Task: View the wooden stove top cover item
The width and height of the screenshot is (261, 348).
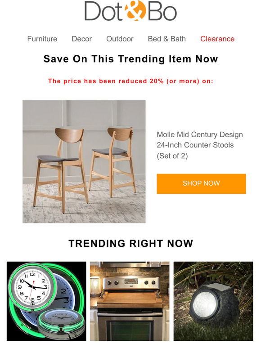Action: coord(130,301)
